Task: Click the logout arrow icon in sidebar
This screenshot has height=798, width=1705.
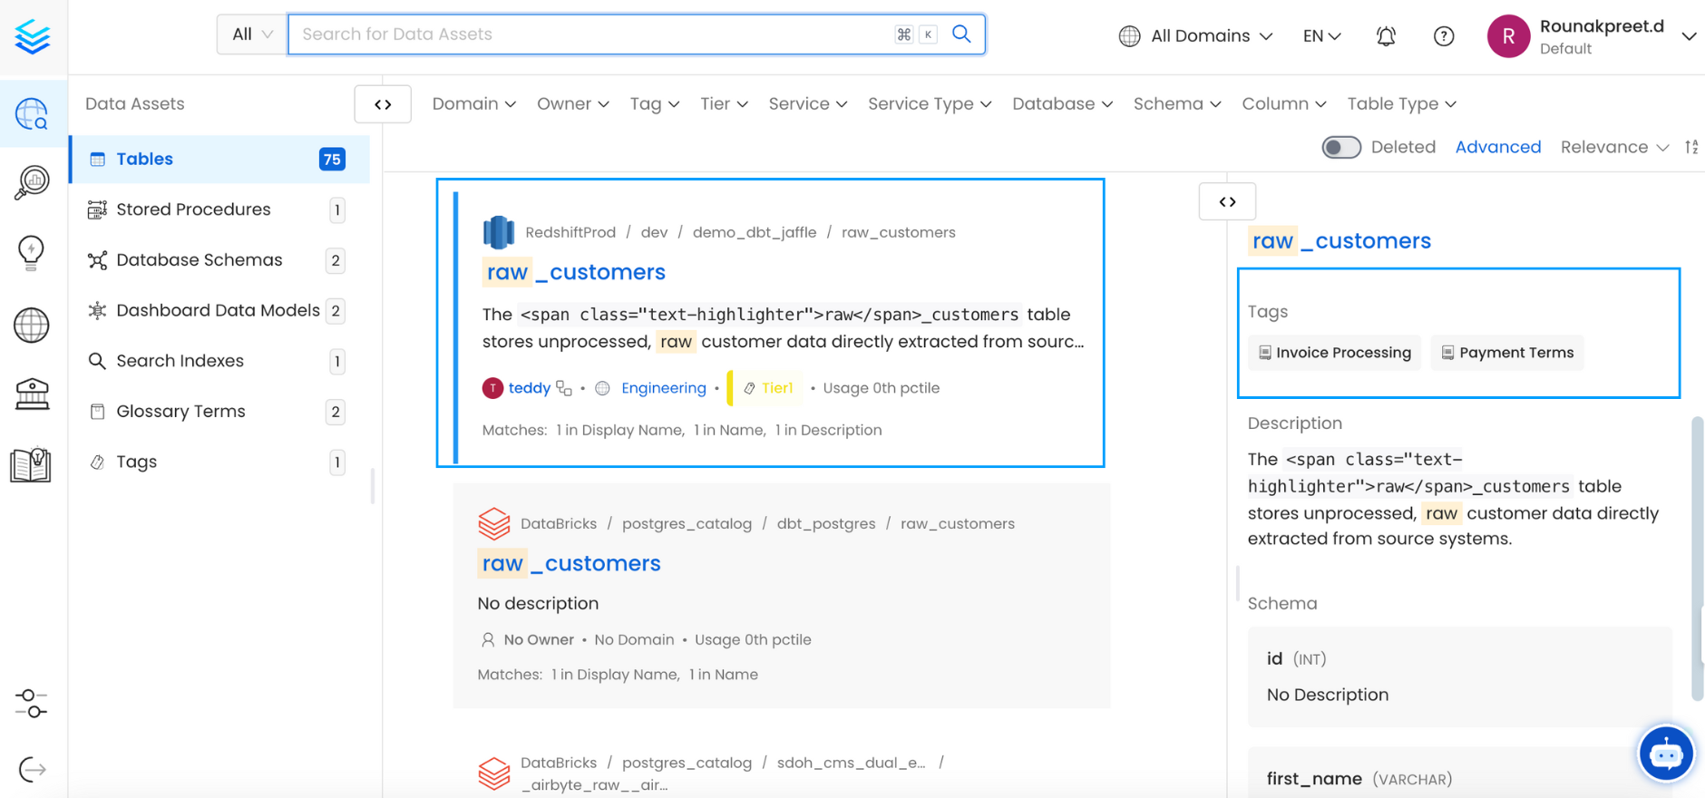Action: [32, 769]
